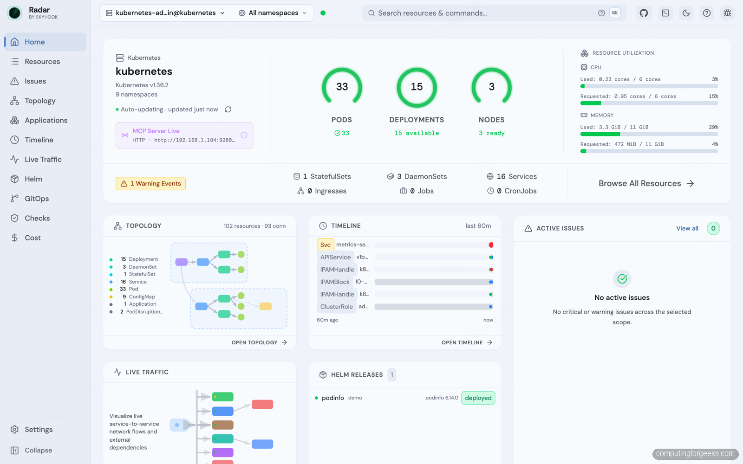Viewport: 743px width, 464px height.
Task: Click the StatefulSets database icon
Action: [296, 176]
